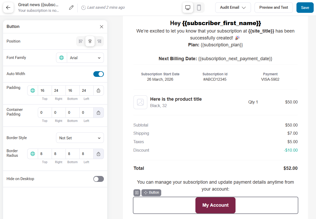The image size is (316, 219).
Task: Click the lock icon for Container Padding
Action: 98,112
